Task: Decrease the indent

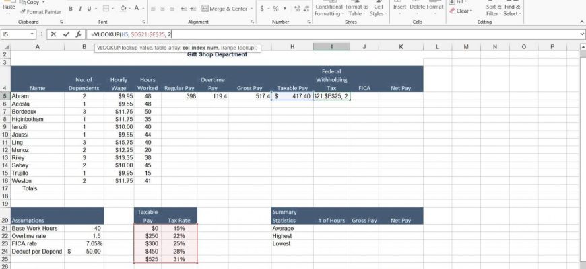Action: coord(183,9)
